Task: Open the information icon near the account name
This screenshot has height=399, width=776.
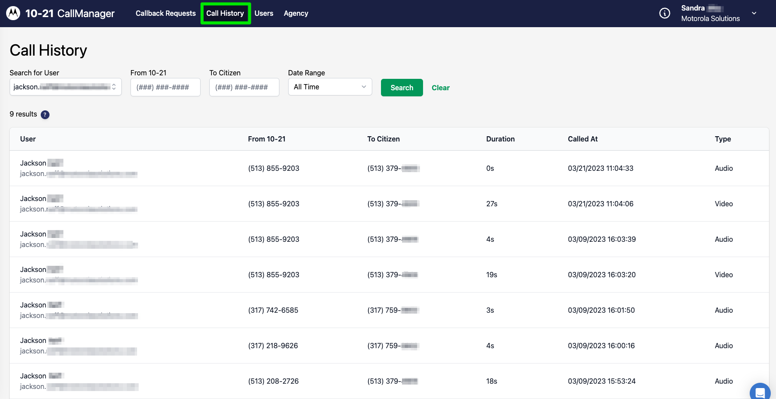Action: (x=664, y=13)
